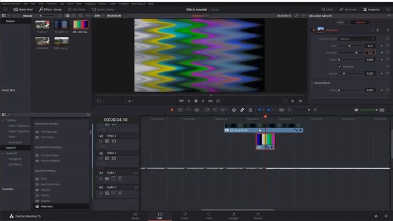Select the red arrow Selection tool
Screen dimensions: 393x221
click(x=172, y=110)
